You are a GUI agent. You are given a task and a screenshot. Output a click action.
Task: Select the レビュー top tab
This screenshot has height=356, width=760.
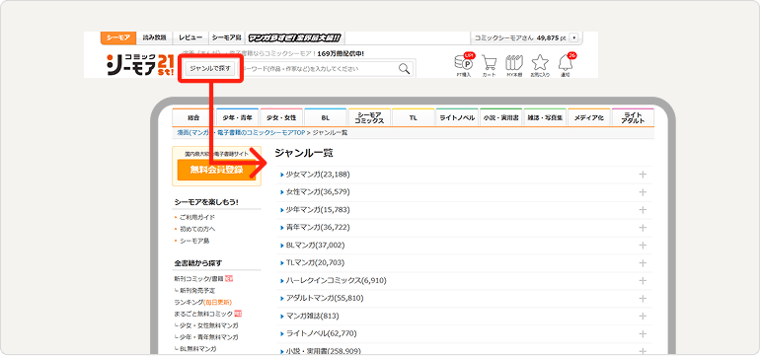pos(190,37)
